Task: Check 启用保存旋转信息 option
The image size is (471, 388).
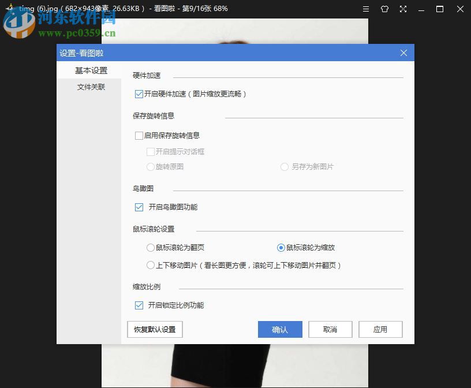Action: [139, 135]
